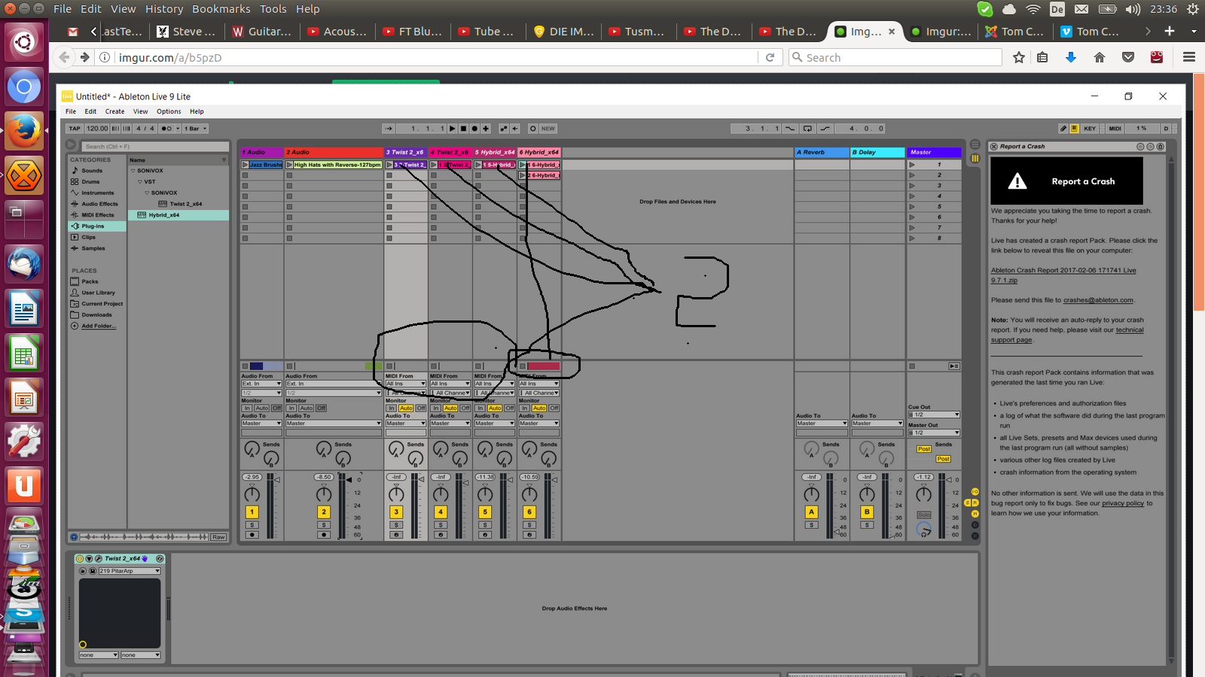The height and width of the screenshot is (677, 1205).
Task: Open the Cue Out dropdown
Action: point(934,414)
